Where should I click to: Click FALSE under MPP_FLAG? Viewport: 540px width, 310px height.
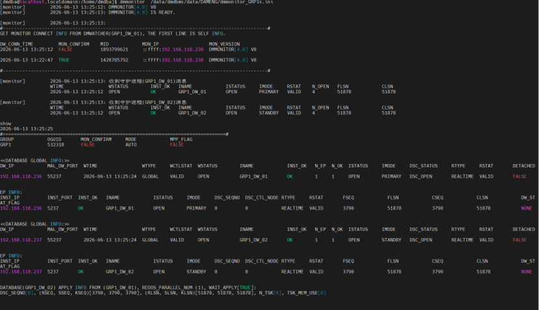(177, 145)
